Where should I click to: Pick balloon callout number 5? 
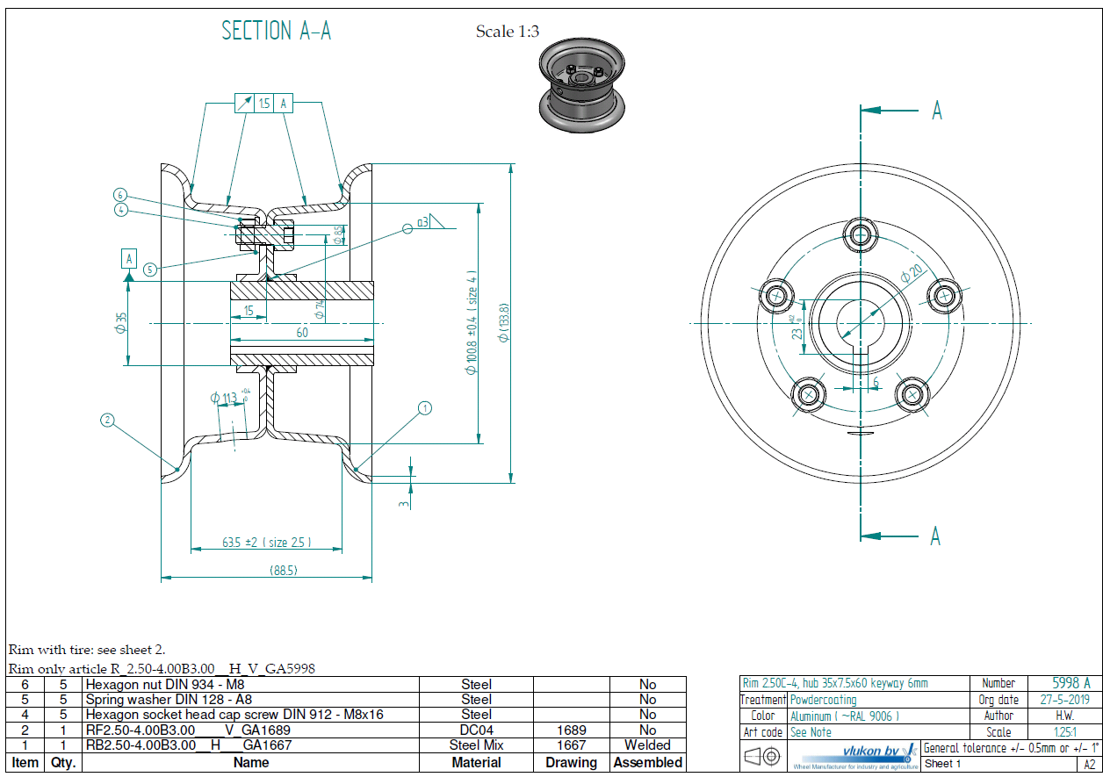coord(150,270)
